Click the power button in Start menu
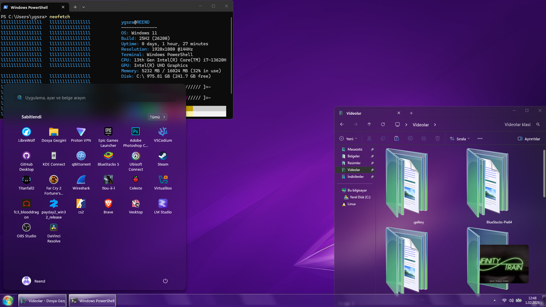546x307 pixels. 165,281
